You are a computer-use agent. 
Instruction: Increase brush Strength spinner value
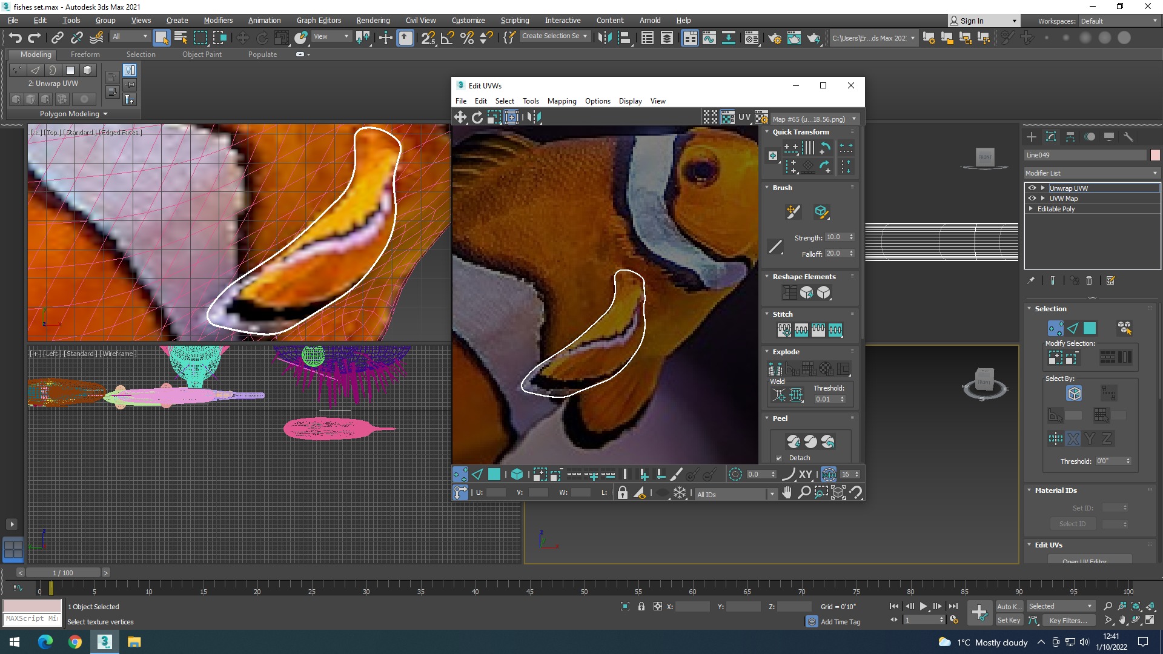coord(851,235)
